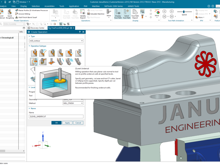Close the Create Operation dialog
Screen dimensions: 220x165
pyautogui.click(x=83, y=32)
